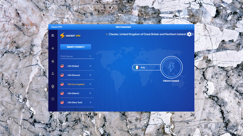Screen dimensions: 243x136
Task: Open the location pin sidebar section
Action: coord(53,87)
